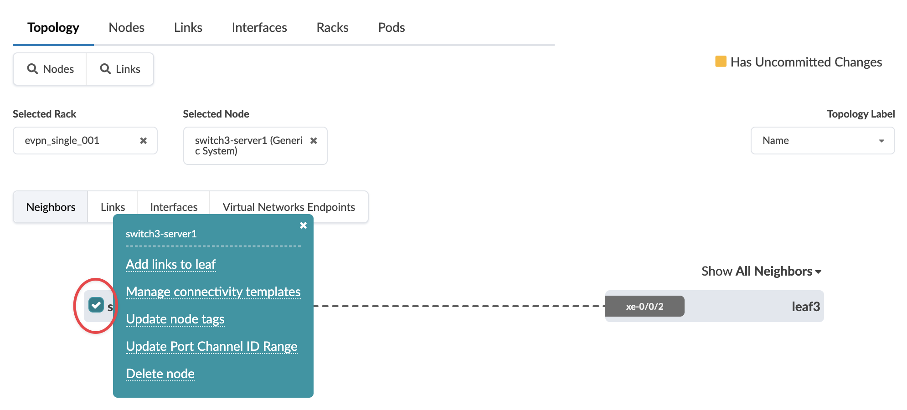
Task: Click Delete node in popup
Action: coord(160,374)
